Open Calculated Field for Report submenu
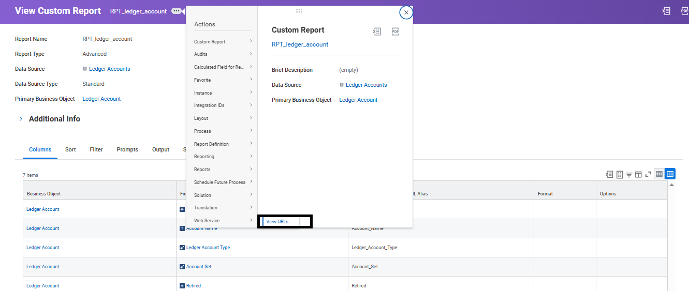The width and height of the screenshot is (689, 291). (x=223, y=67)
